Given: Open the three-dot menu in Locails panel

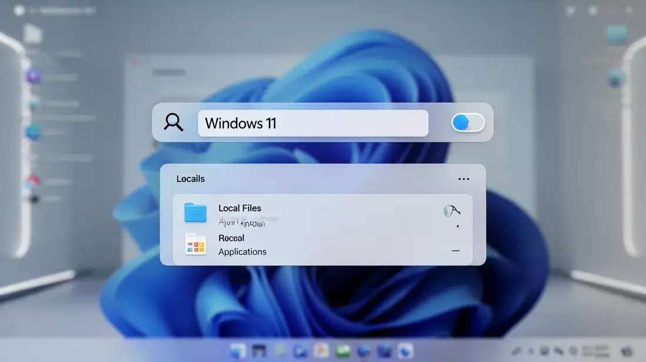Looking at the screenshot, I should point(463,179).
